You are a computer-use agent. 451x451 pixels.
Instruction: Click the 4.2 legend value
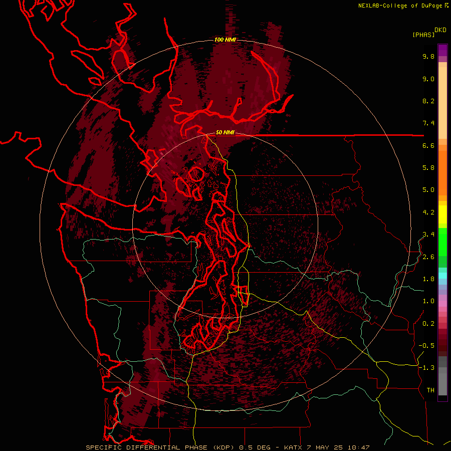[428, 212]
